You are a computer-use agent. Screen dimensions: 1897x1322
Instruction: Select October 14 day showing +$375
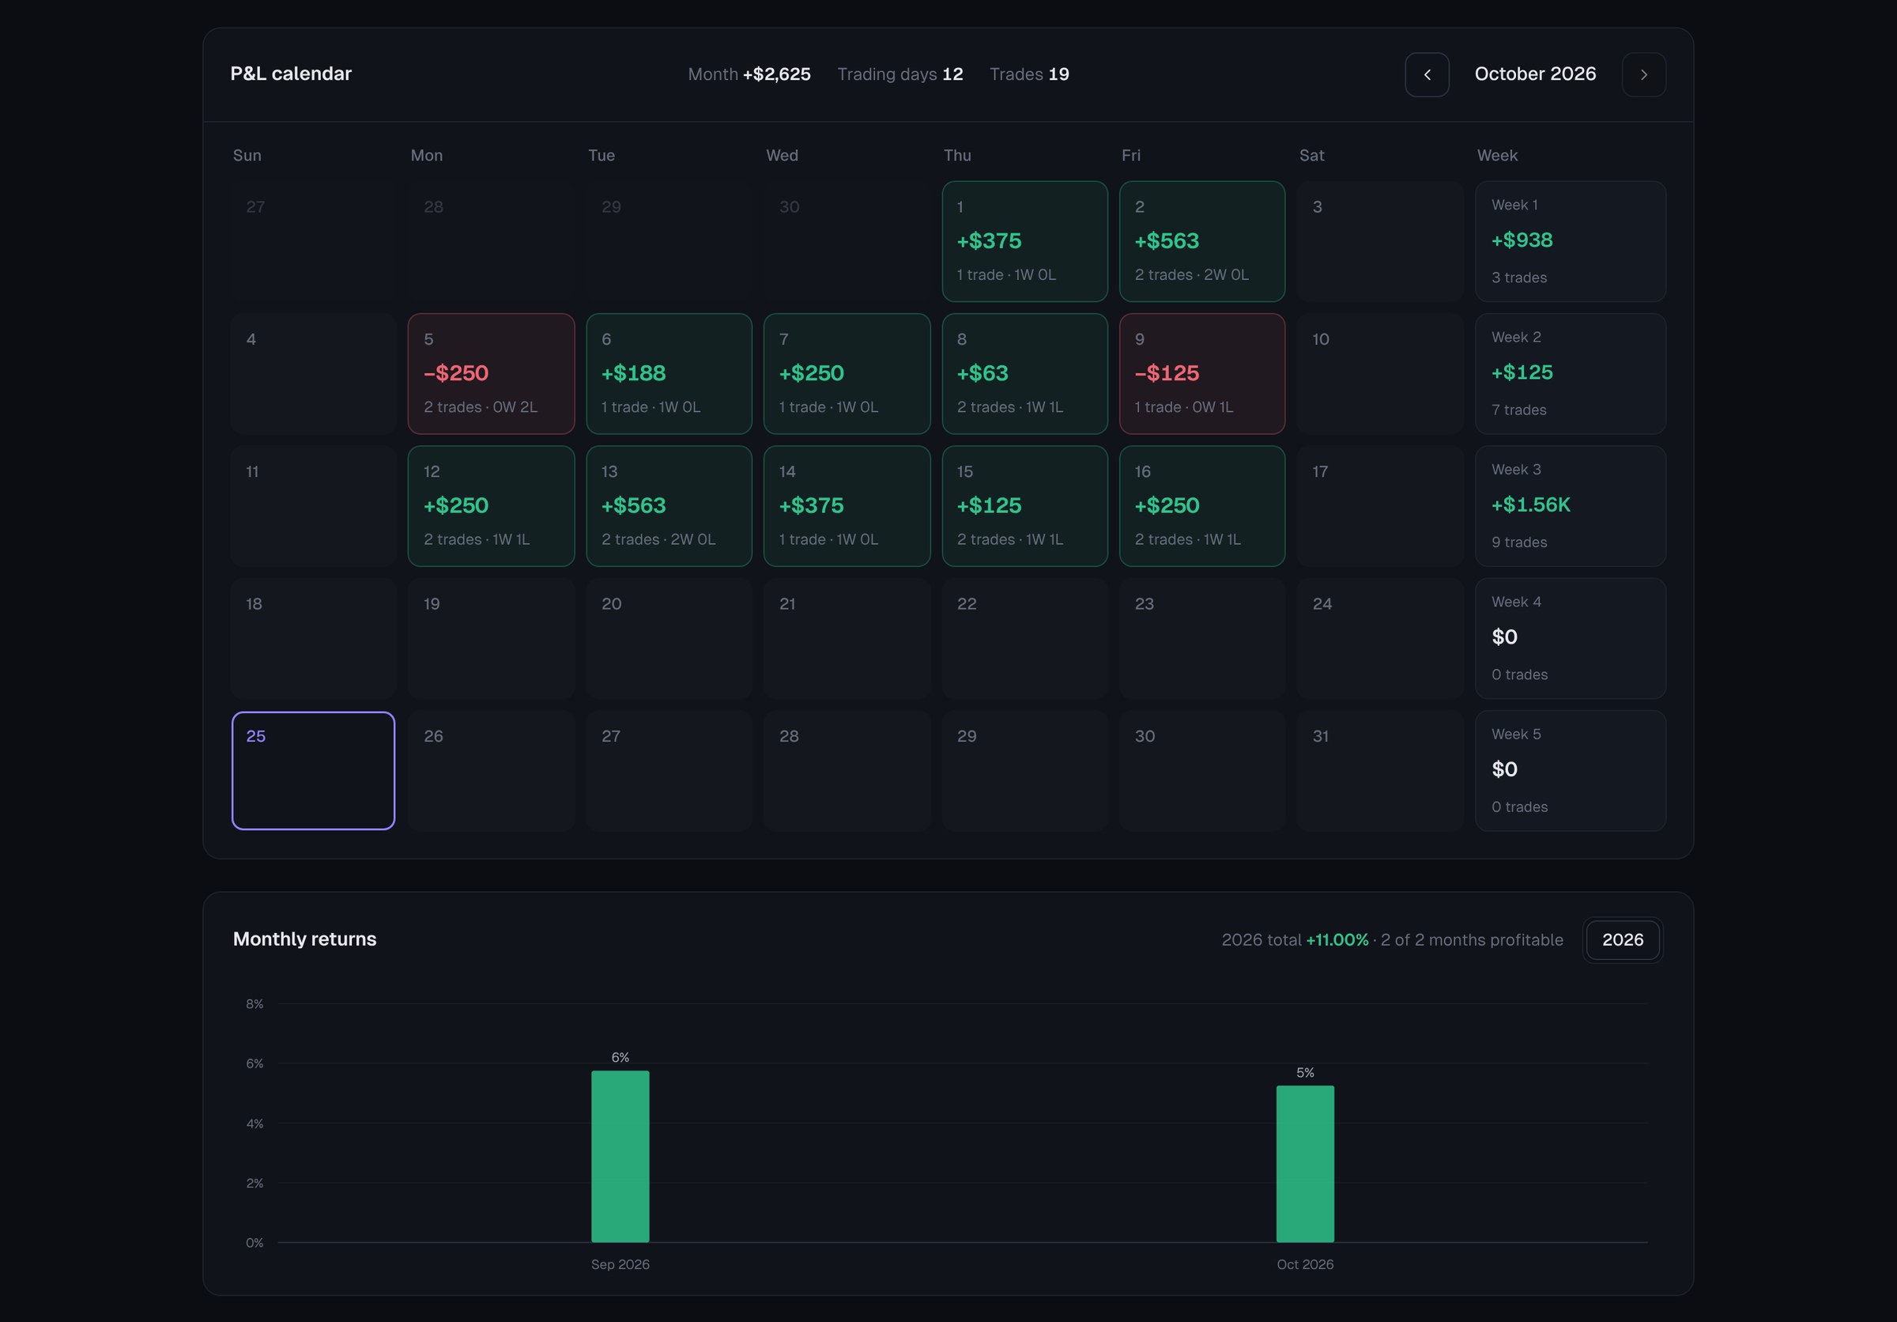[x=847, y=506]
